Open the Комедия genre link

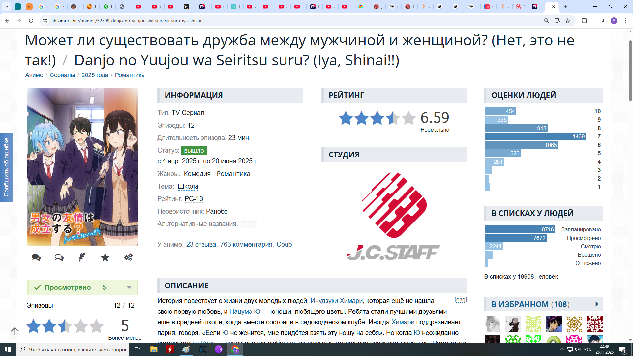click(197, 174)
